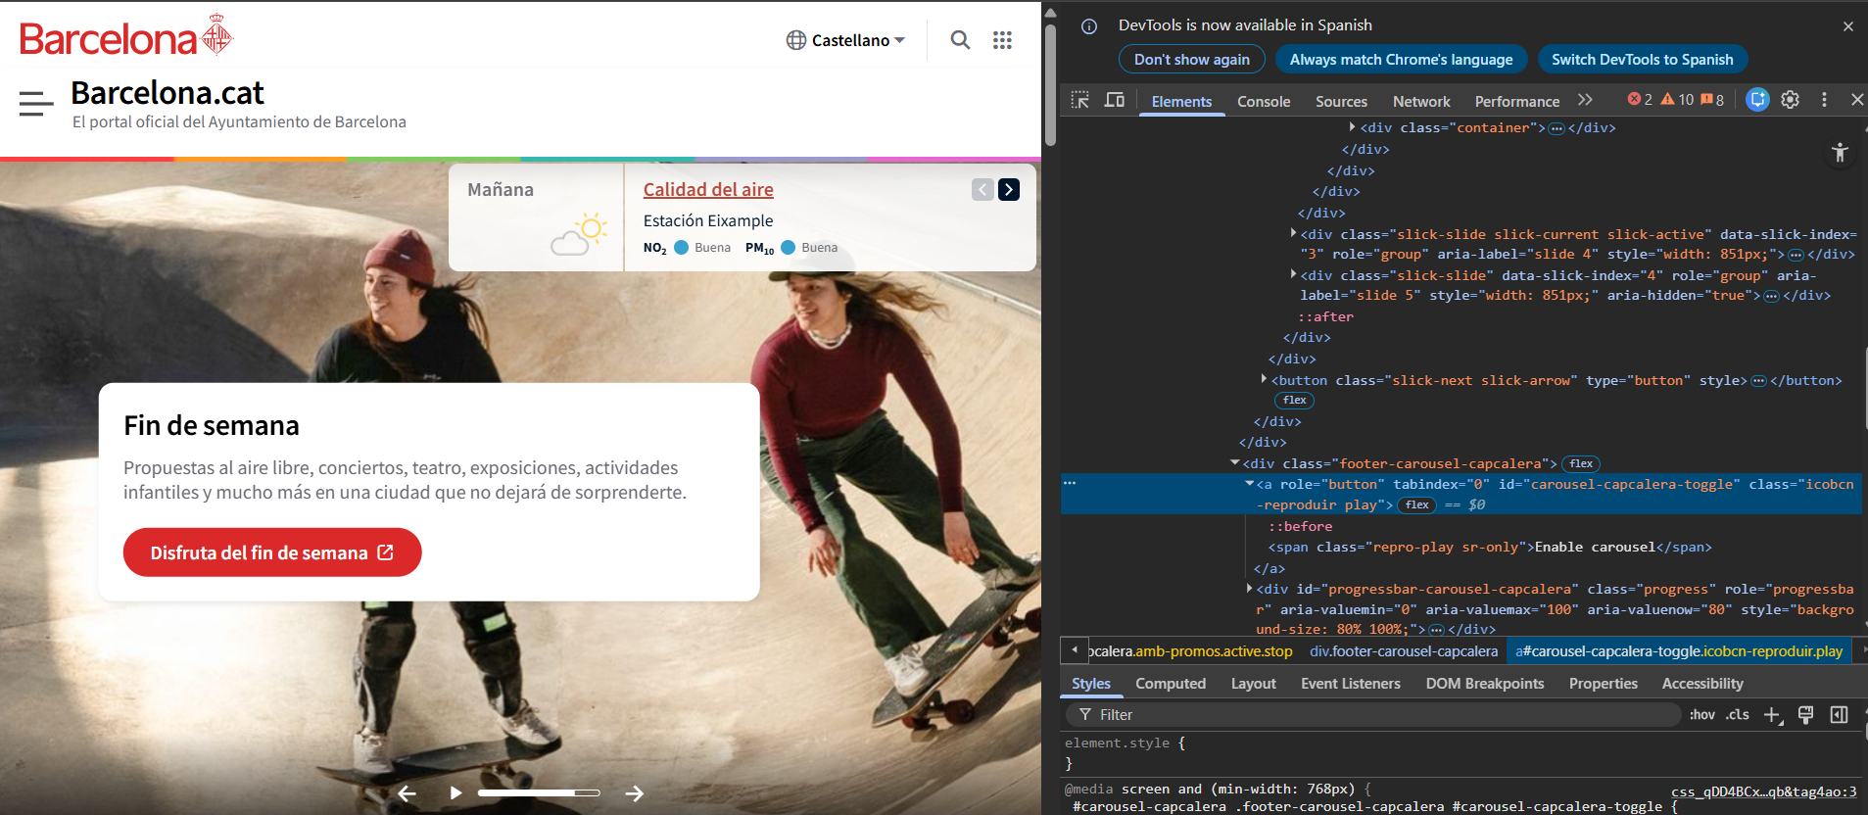Add a new style rule plus icon

coord(1772,715)
